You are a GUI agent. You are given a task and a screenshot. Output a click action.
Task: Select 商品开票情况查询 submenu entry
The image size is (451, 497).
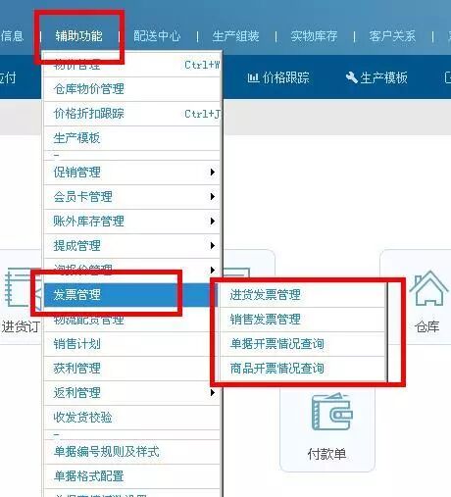tap(302, 369)
